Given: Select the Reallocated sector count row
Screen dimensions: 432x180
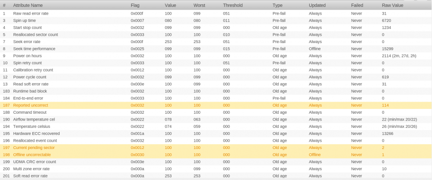Looking at the screenshot, I should click(x=216, y=34).
